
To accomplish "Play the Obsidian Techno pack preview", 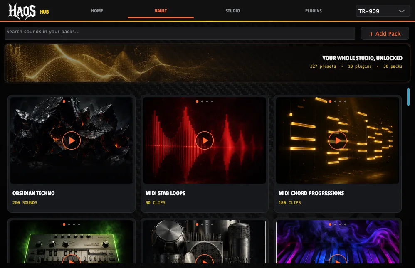I will point(72,140).
